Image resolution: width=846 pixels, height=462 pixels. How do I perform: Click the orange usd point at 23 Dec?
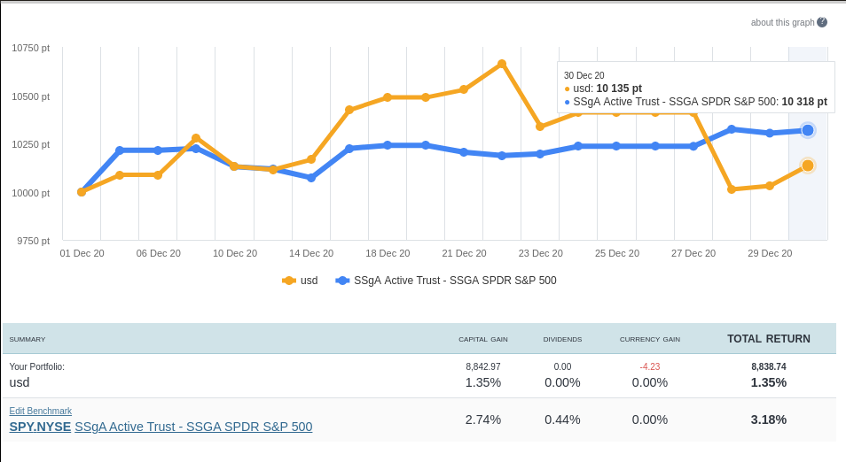pos(540,127)
